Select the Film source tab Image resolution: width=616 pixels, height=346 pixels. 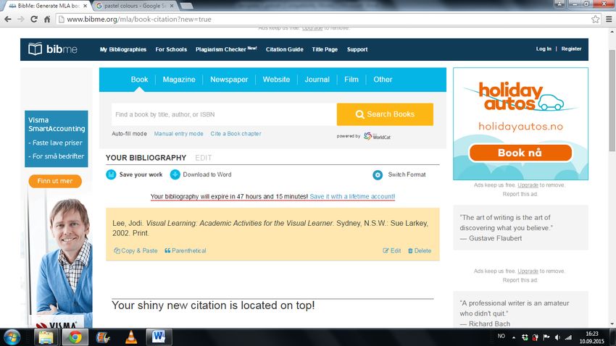(x=351, y=79)
